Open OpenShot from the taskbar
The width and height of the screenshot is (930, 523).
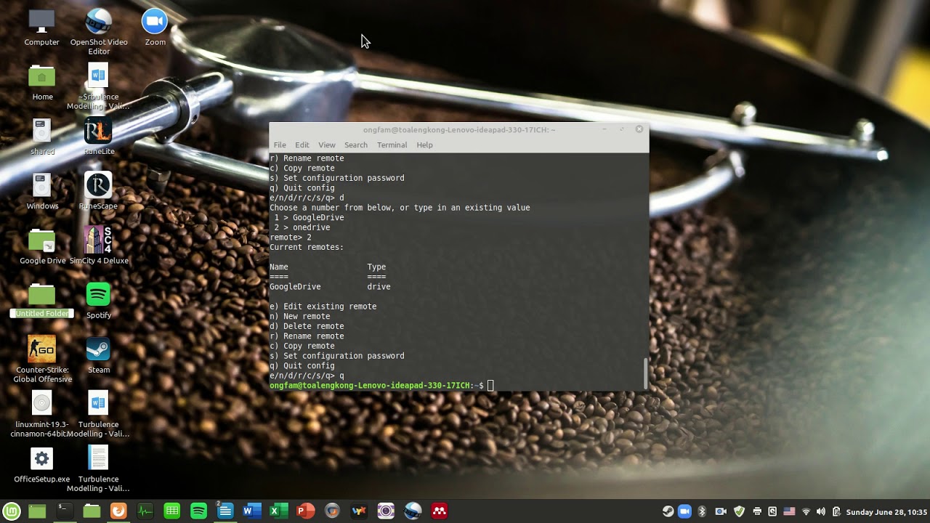pos(413,511)
